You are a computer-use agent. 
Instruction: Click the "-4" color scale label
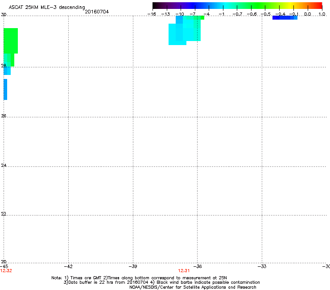[206, 14]
